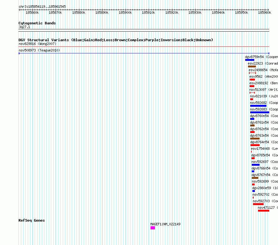Click the 185960k ruler tick label

(265, 12)
